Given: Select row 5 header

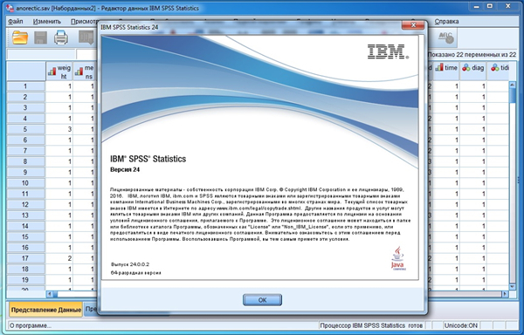Looking at the screenshot, I should (x=25, y=129).
